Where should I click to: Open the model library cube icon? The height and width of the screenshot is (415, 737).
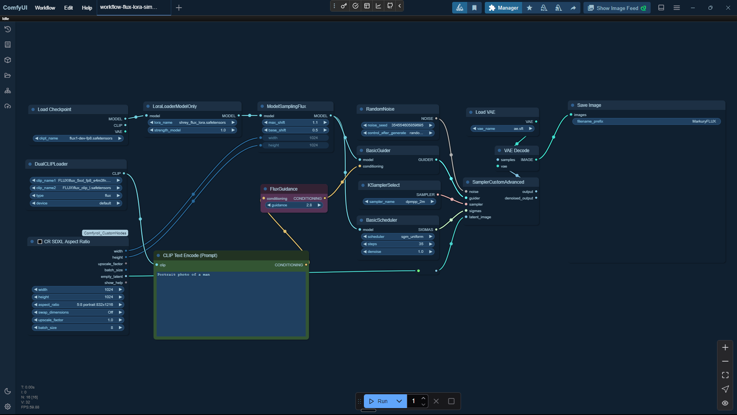8,60
